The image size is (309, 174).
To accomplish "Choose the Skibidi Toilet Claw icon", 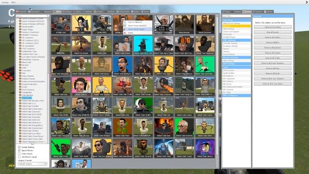I will 164,66.
